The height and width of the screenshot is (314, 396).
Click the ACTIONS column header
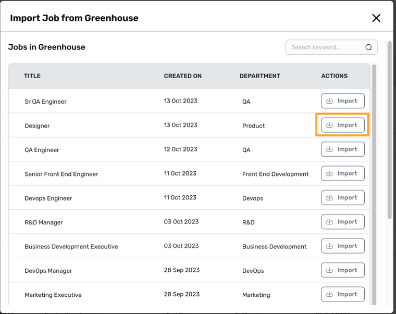(334, 76)
